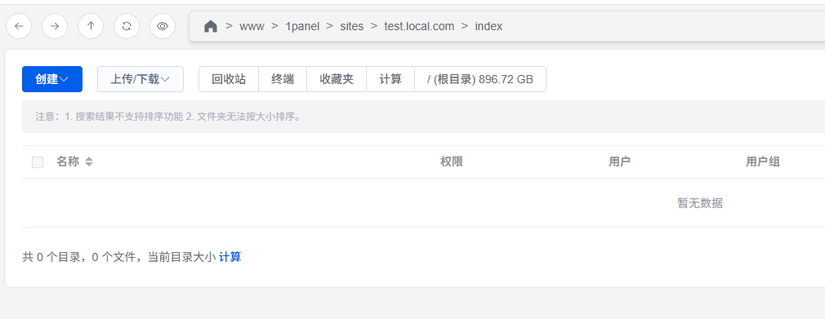The image size is (825, 319).
Task: Click the 计算 toolbar button
Action: (390, 79)
